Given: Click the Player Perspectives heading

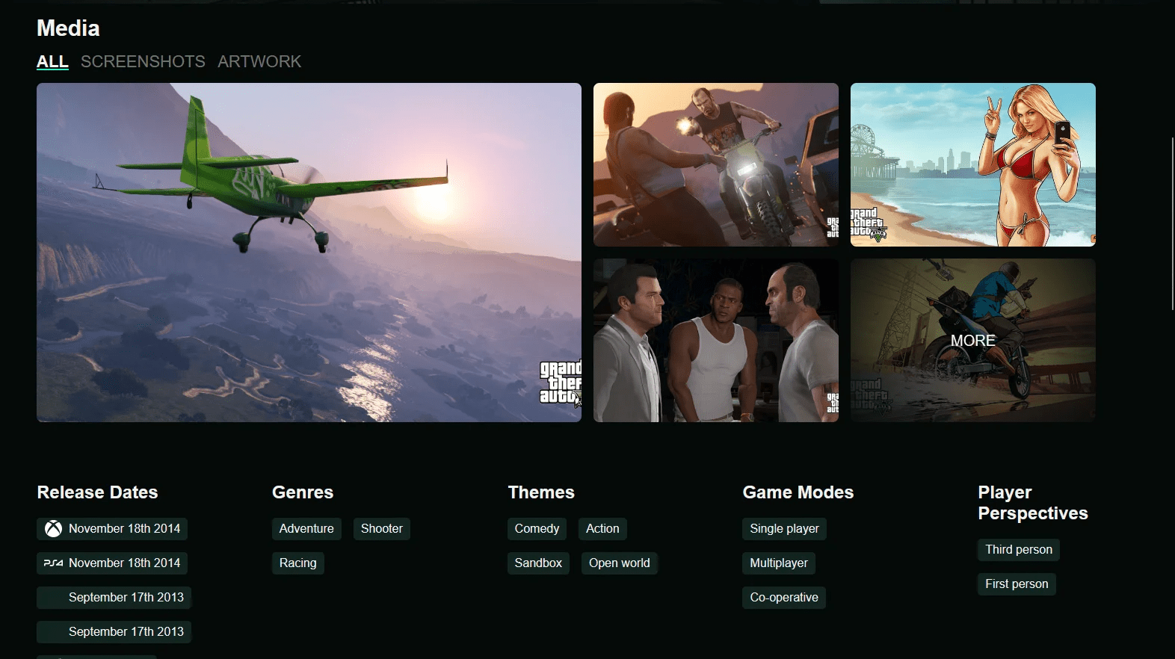Looking at the screenshot, I should [x=1033, y=503].
